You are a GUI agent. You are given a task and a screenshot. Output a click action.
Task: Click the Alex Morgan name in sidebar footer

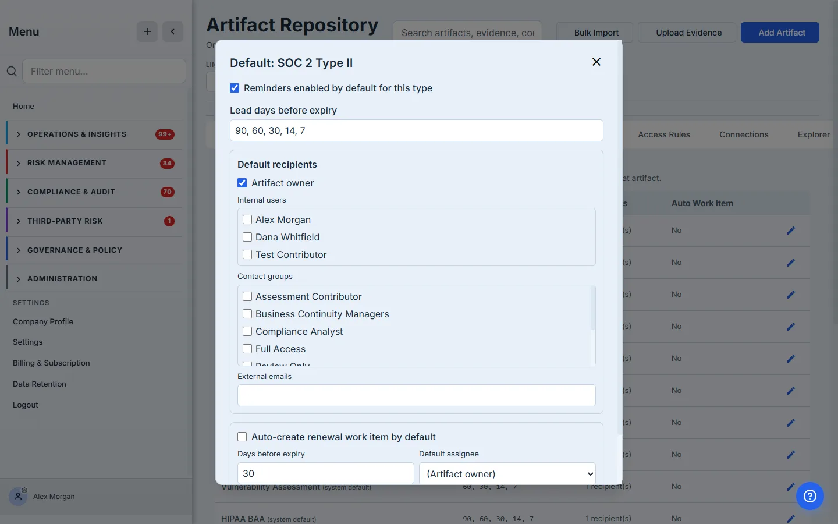click(x=54, y=497)
